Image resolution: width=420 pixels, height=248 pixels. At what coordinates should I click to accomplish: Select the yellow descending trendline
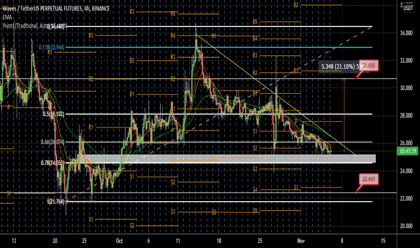[276, 95]
